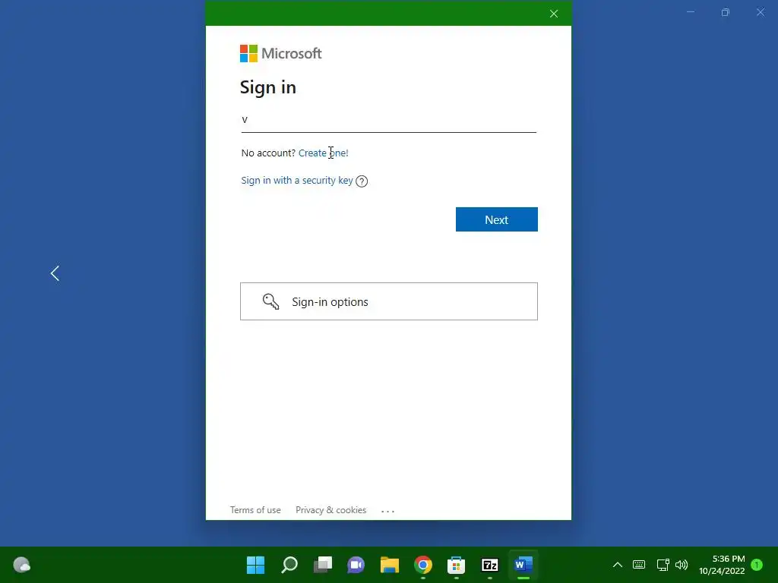Open the Windows Start menu
The image size is (778, 583).
[x=255, y=565]
